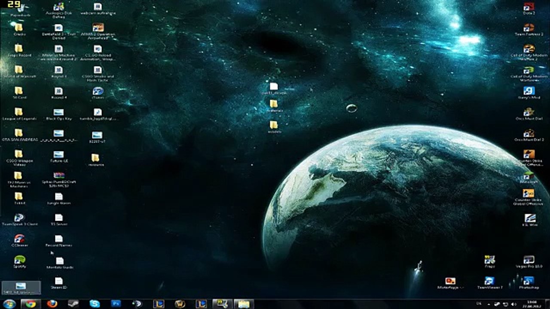Launch ESL Wire shortcut
The image size is (550, 309).
pyautogui.click(x=530, y=220)
